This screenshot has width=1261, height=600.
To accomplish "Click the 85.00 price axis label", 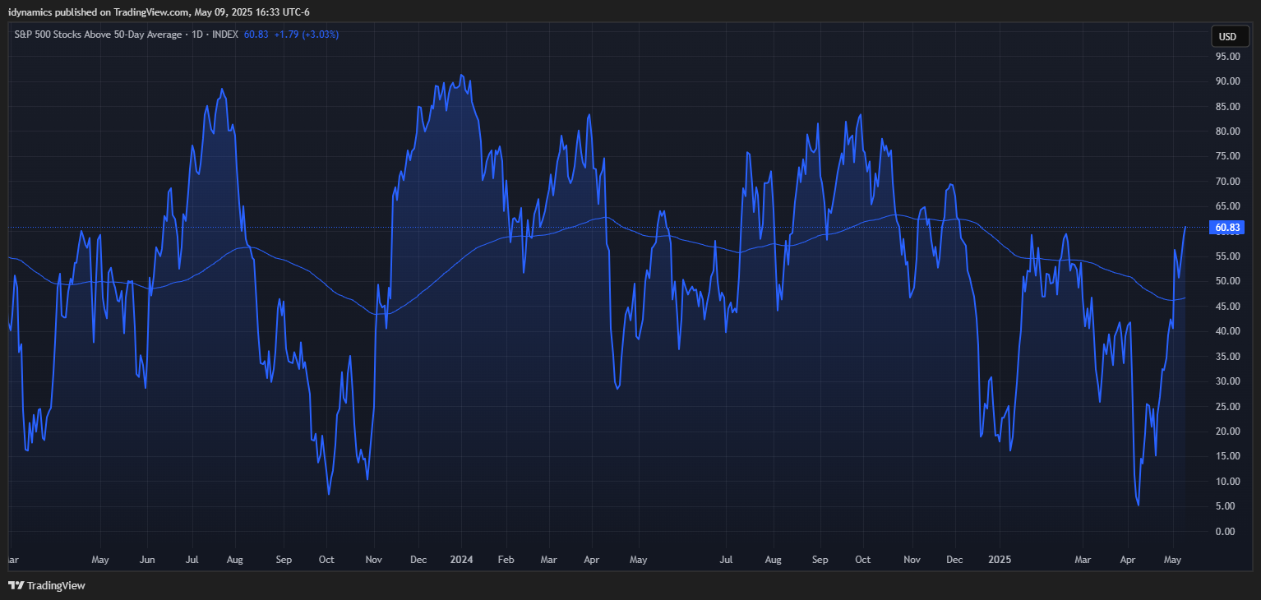I will (1227, 107).
